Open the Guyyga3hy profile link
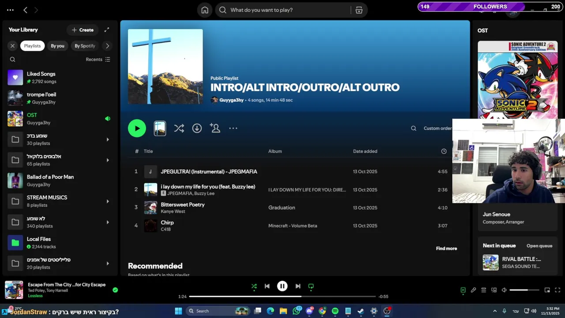Viewport: 565px width, 318px height. 231,100
